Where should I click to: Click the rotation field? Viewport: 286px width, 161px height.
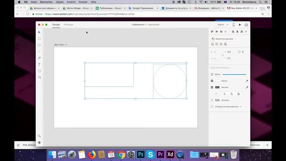(243, 52)
